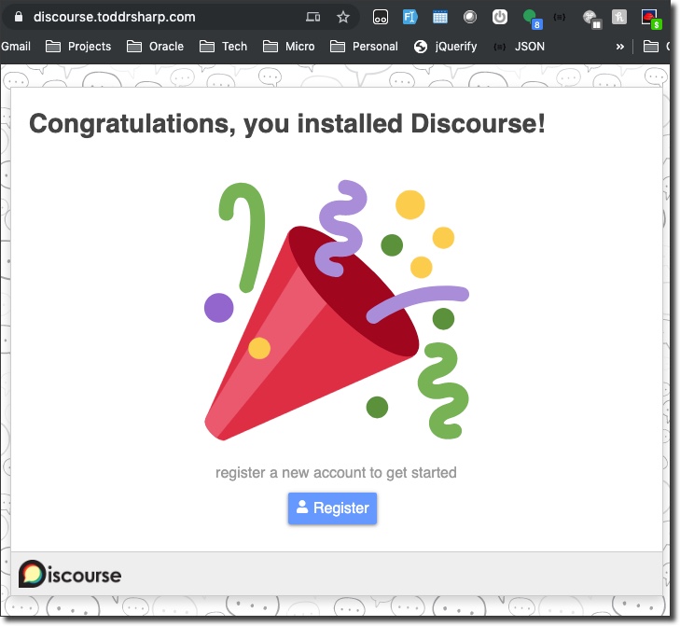Open the grey circular lens extension icon

[x=470, y=17]
